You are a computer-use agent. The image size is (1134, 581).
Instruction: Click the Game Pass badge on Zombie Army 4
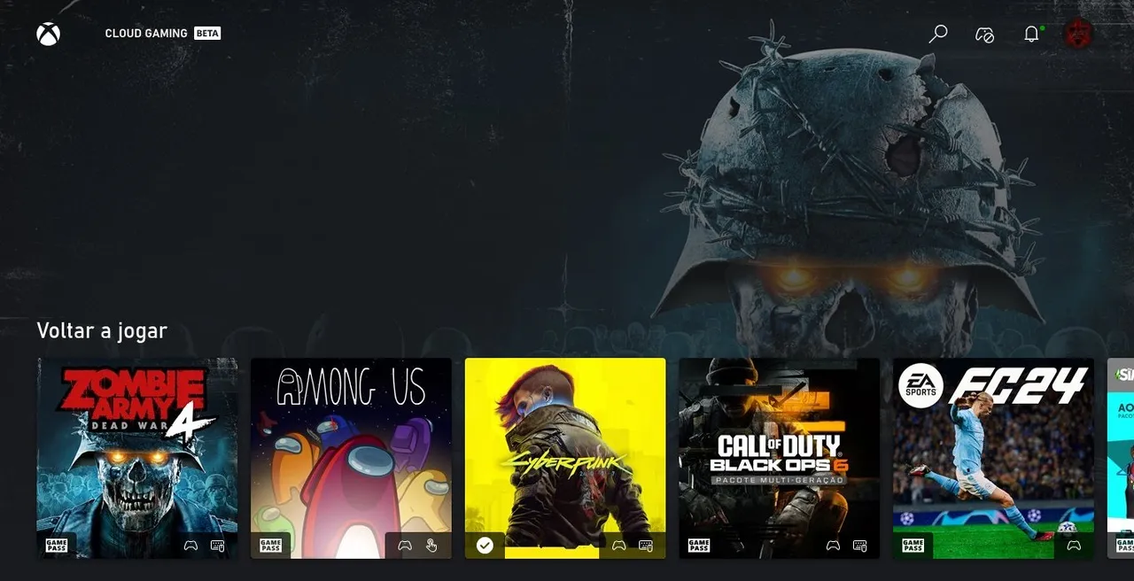(x=57, y=546)
